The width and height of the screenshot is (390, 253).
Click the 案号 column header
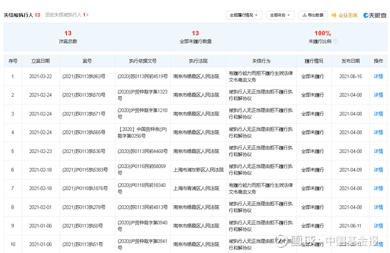pyautogui.click(x=87, y=61)
